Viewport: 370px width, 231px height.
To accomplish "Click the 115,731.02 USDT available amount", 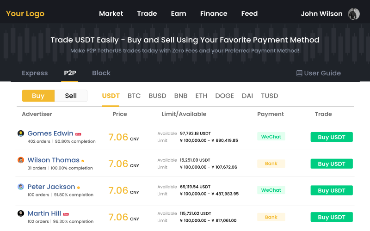I will [x=195, y=213].
